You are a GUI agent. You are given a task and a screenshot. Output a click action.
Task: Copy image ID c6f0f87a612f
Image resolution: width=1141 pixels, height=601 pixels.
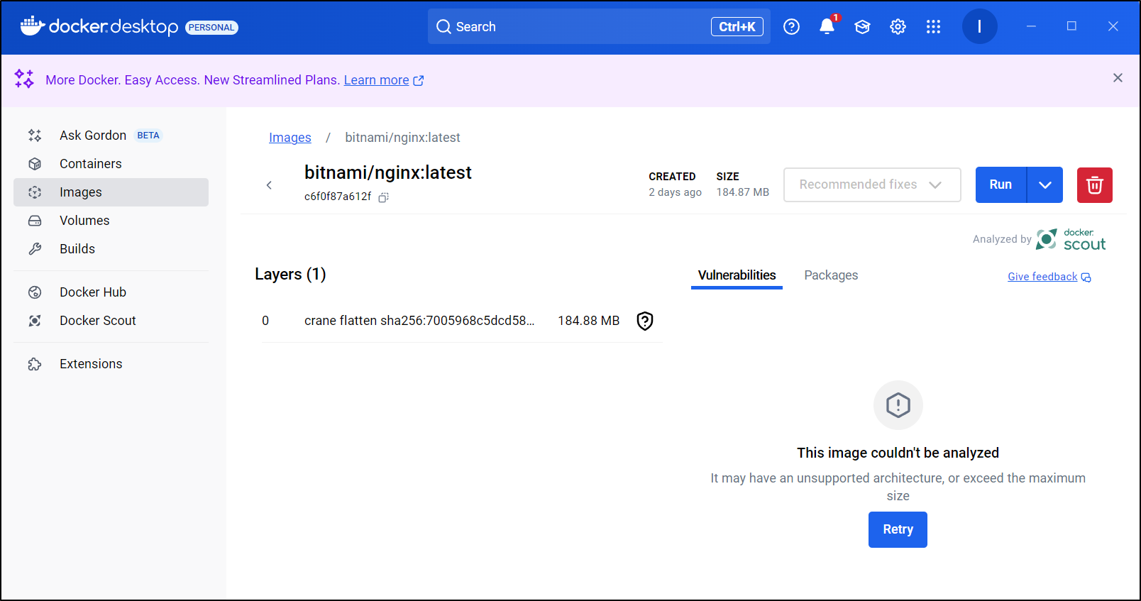[383, 197]
